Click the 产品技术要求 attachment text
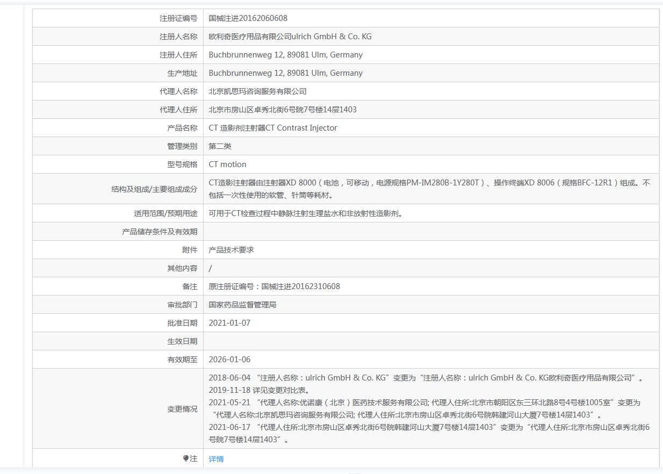 click(x=231, y=250)
